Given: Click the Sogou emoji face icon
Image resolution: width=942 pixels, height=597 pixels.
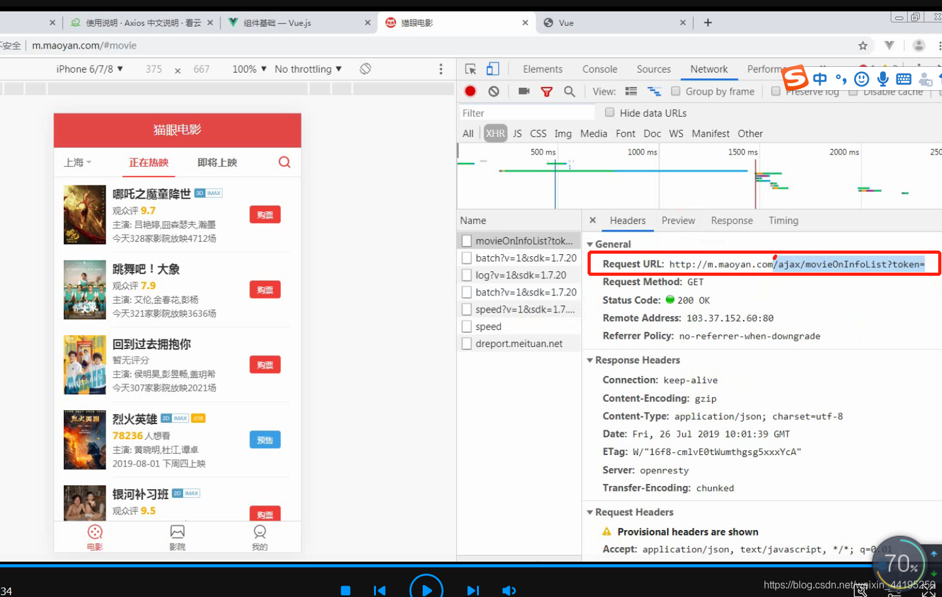Looking at the screenshot, I should pos(861,79).
